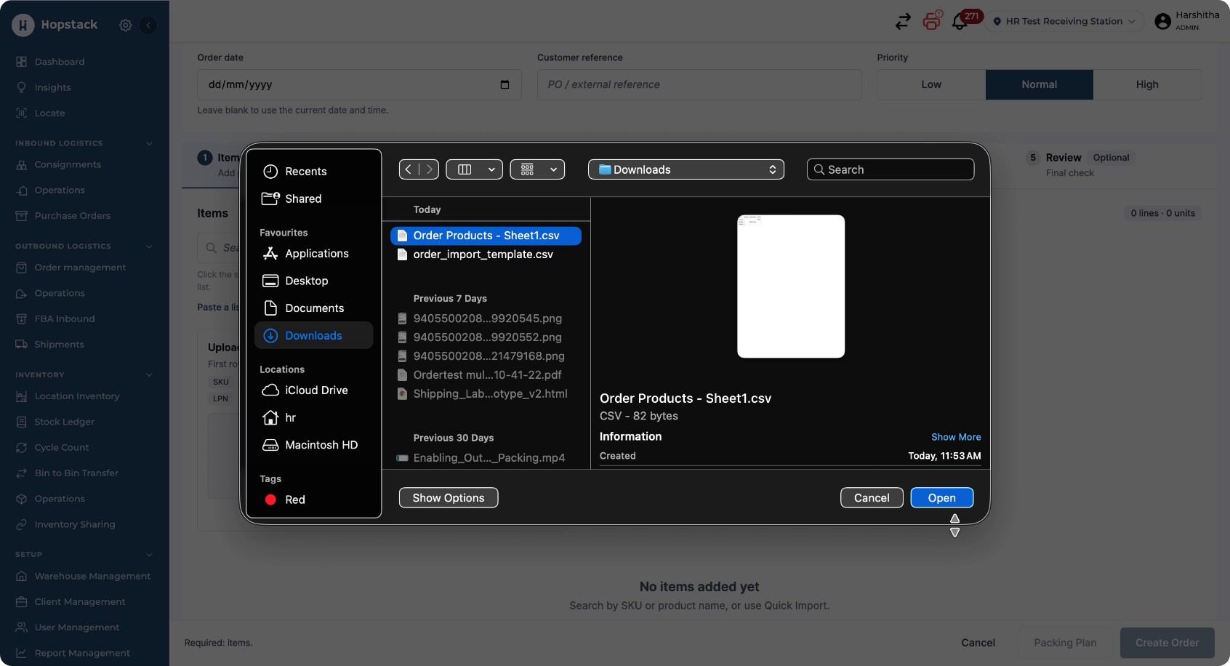Select iCloud Drive location

coord(315,390)
